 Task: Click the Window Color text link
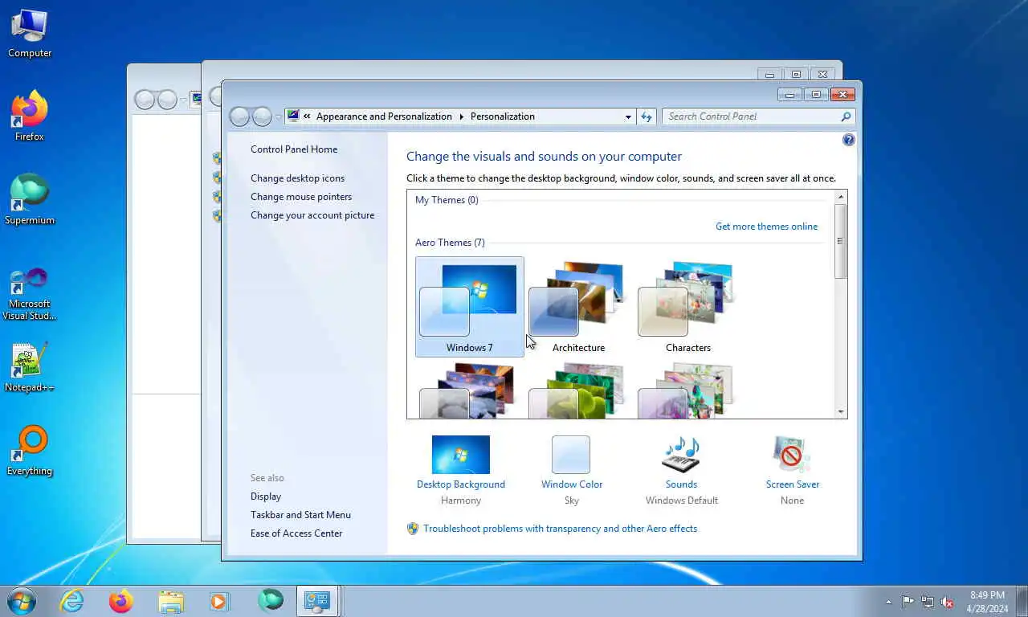click(572, 484)
